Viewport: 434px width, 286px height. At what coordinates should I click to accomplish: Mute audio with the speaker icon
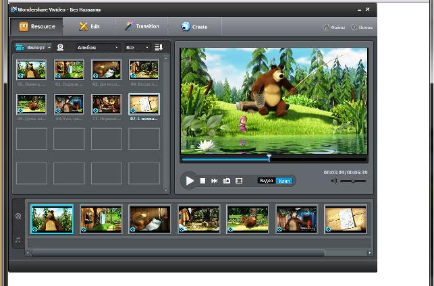coord(334,181)
